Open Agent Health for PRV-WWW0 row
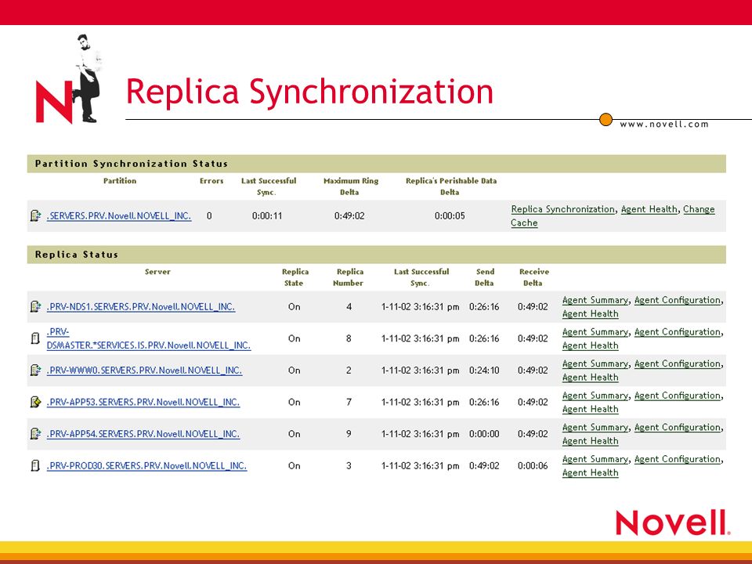The width and height of the screenshot is (752, 564). 591,378
